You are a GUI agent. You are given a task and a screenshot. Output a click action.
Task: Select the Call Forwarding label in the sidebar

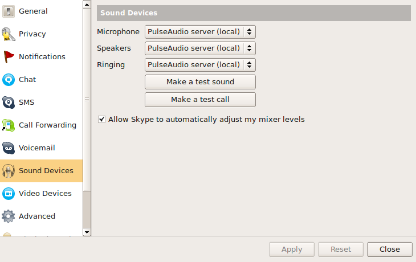47,125
